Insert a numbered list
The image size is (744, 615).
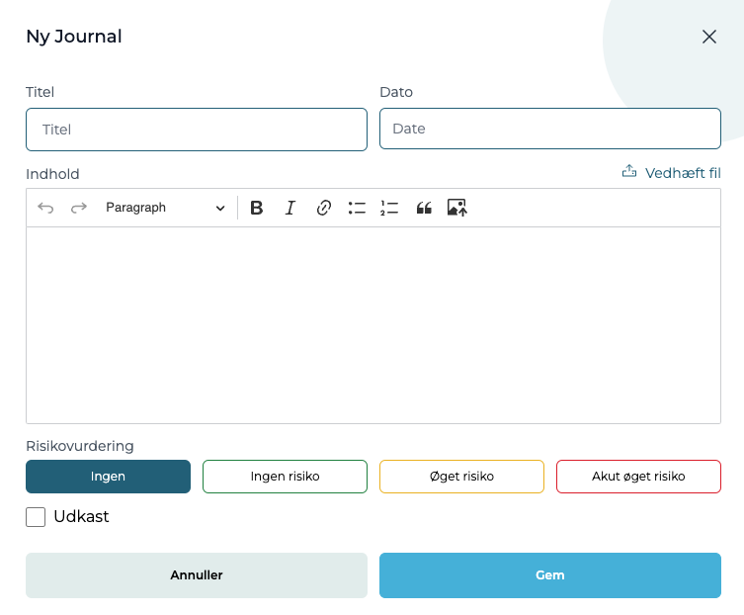[x=389, y=208]
